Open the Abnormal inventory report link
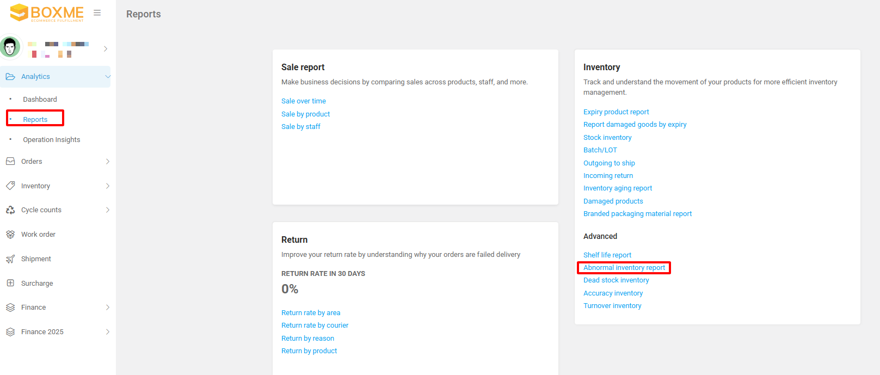Viewport: 880px width, 375px height. pos(624,268)
